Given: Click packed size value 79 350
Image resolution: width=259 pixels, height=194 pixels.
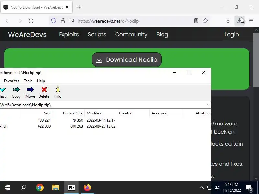Looking at the screenshot, I should (x=77, y=120).
